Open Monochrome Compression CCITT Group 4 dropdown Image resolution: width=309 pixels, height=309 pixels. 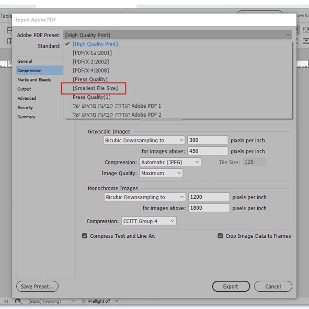coord(149,221)
